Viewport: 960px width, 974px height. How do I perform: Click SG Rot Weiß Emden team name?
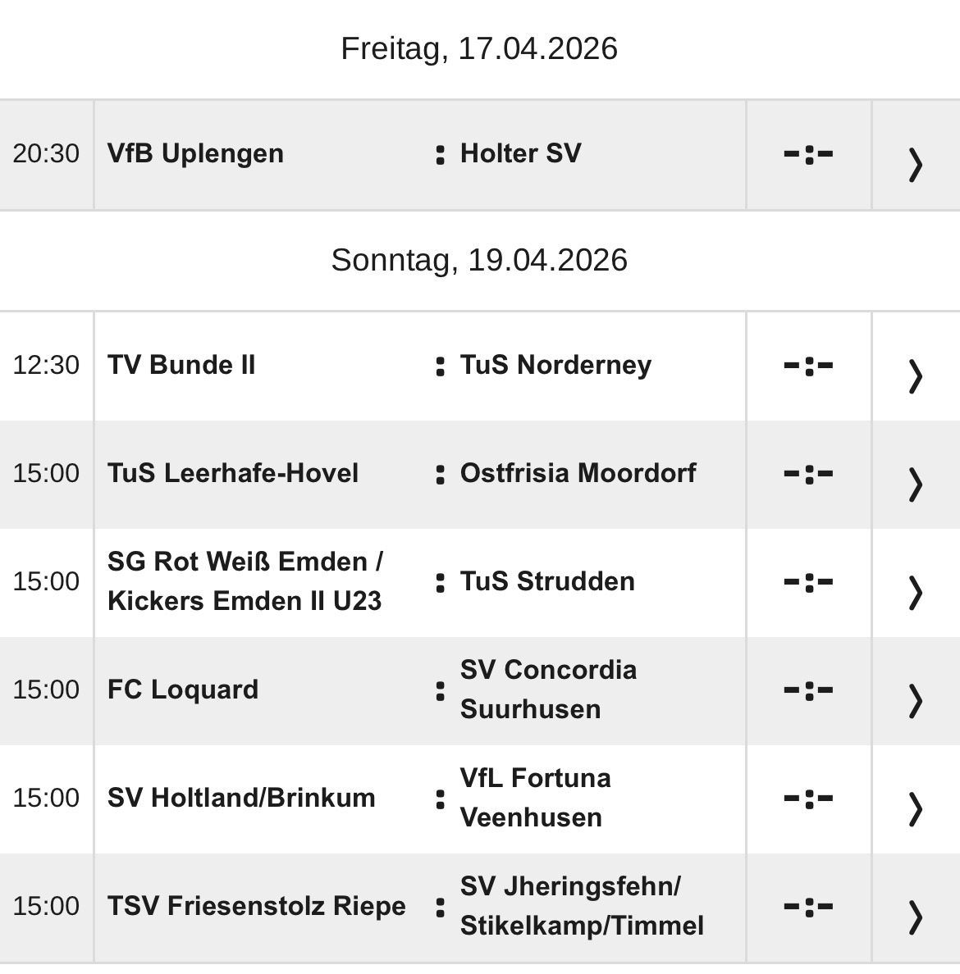pyautogui.click(x=245, y=581)
